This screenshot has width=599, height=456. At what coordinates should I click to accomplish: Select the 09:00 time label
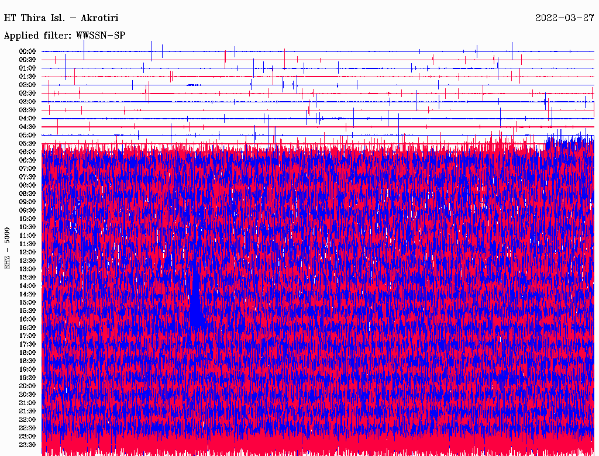27,202
